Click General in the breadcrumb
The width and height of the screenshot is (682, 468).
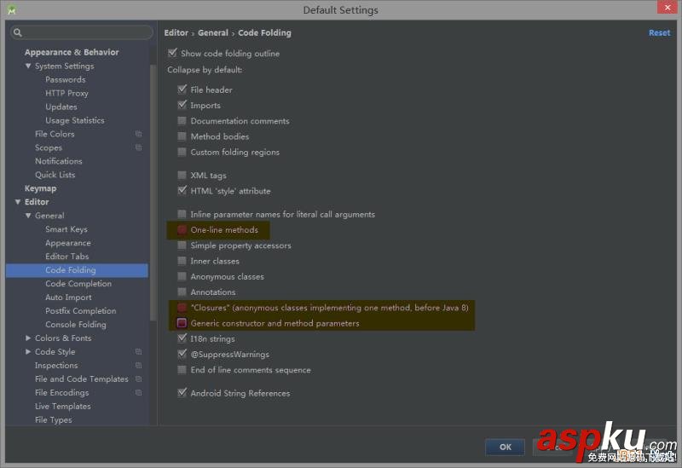click(x=212, y=32)
